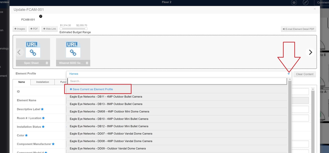Toggle the star beside Component Manufacturer
Viewport: 329px width, 153px height.
(53, 144)
